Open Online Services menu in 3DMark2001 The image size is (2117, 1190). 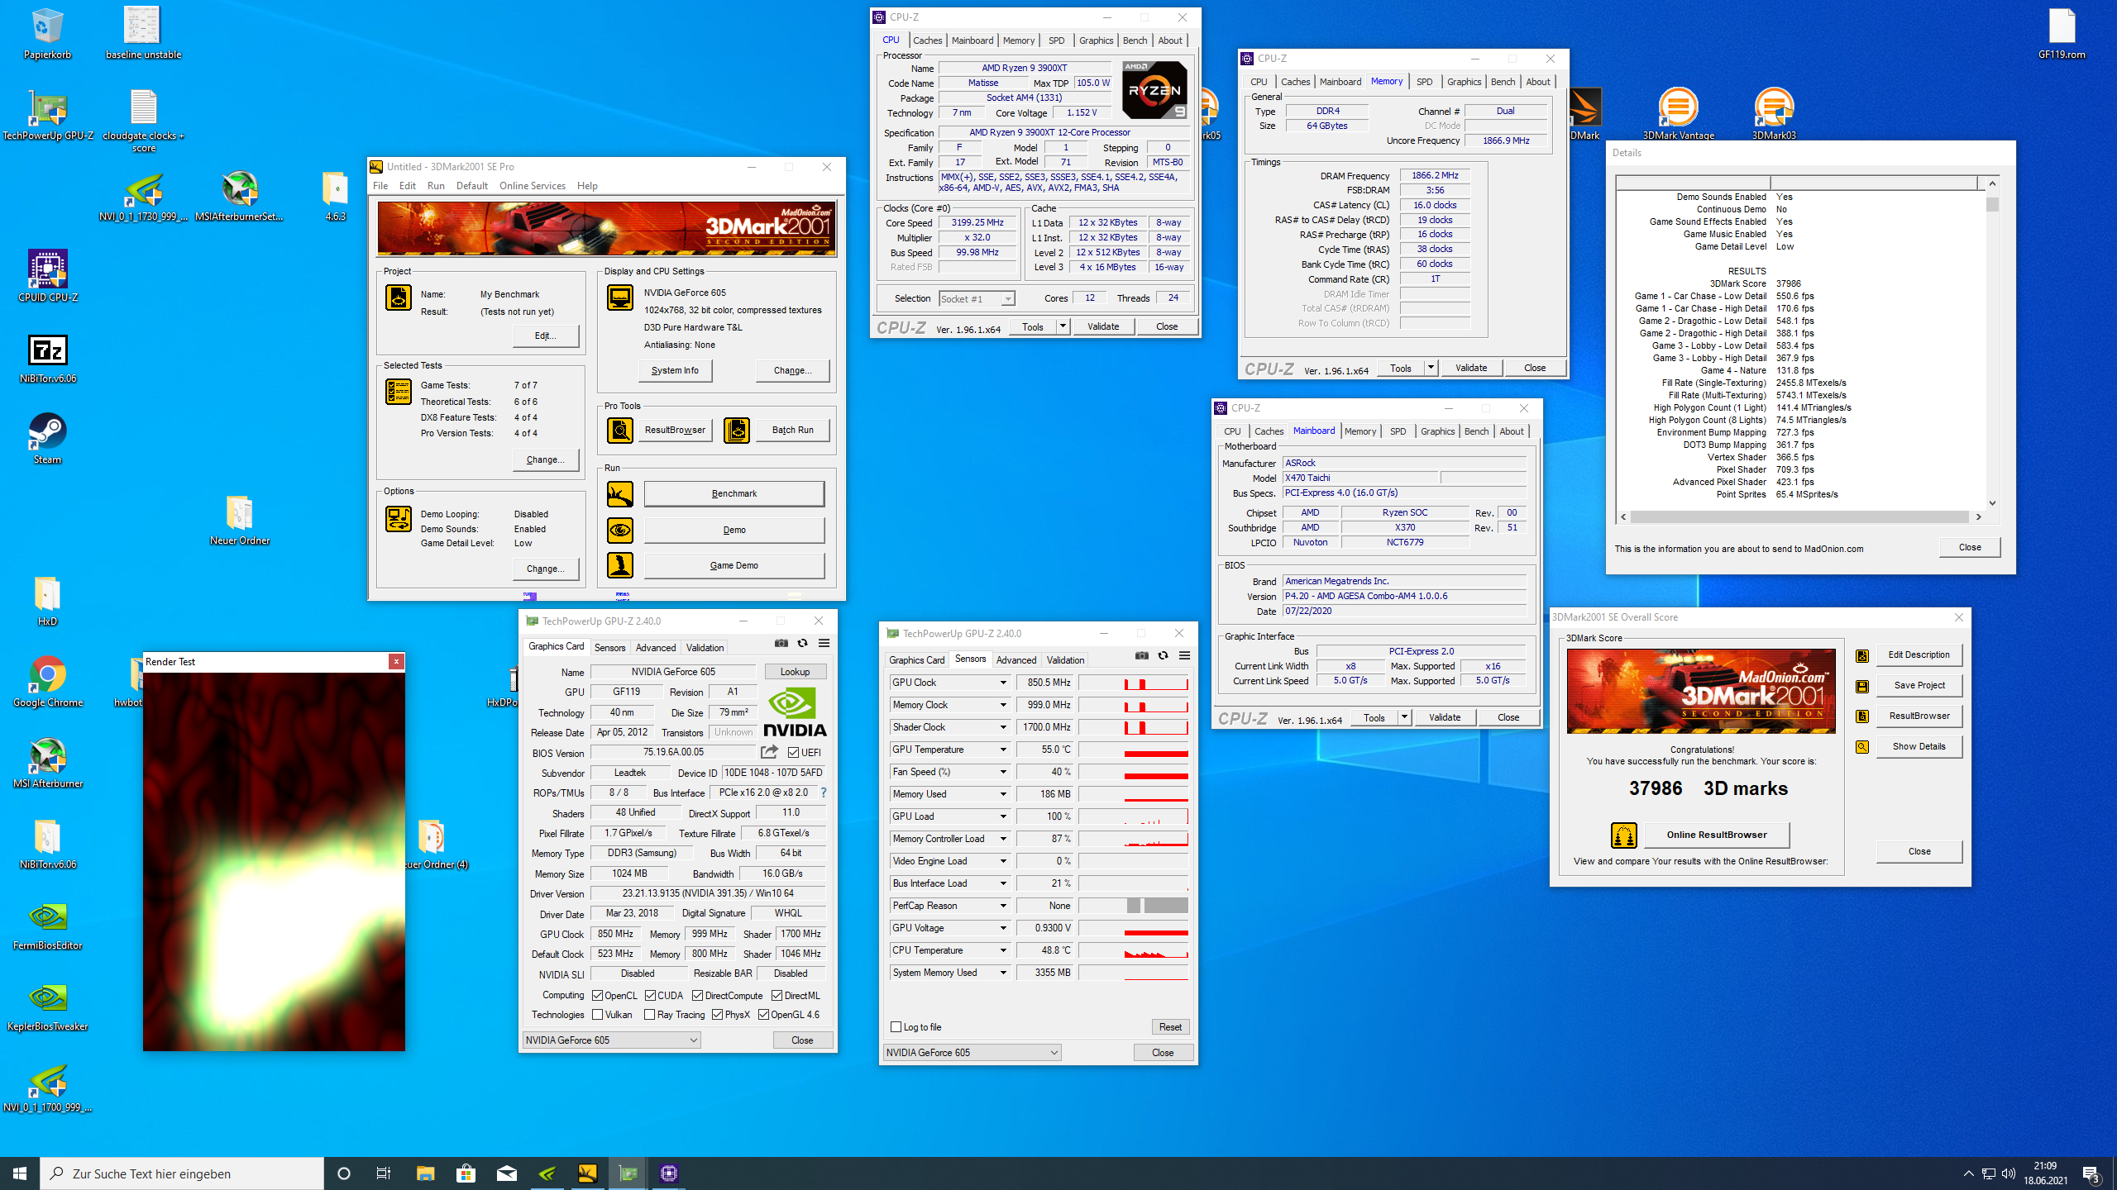(533, 186)
